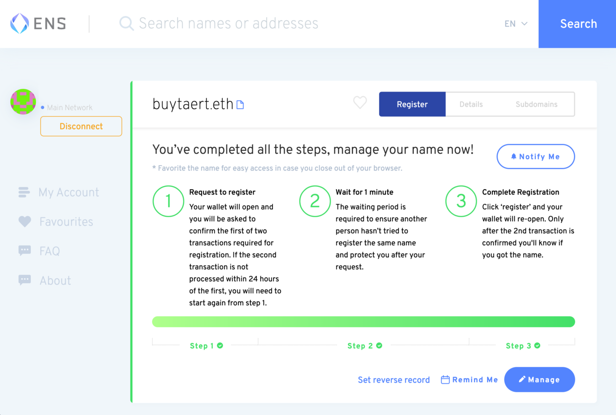
Task: Click the ENS logo
Action: click(x=38, y=24)
